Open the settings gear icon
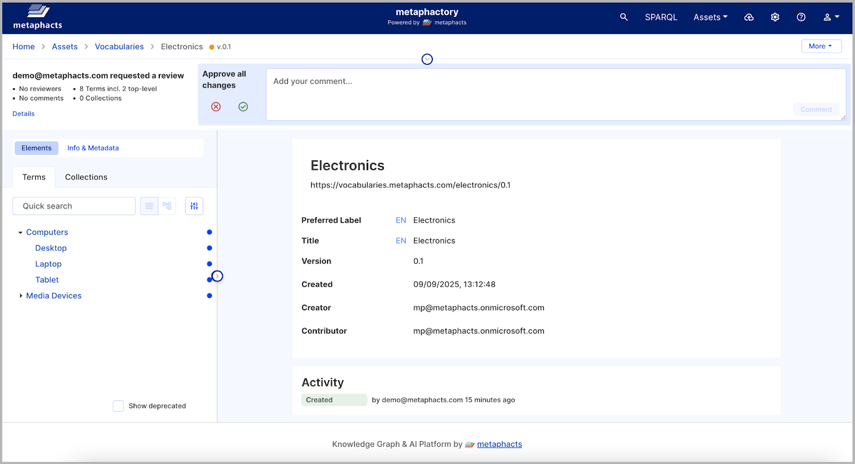 pyautogui.click(x=775, y=17)
